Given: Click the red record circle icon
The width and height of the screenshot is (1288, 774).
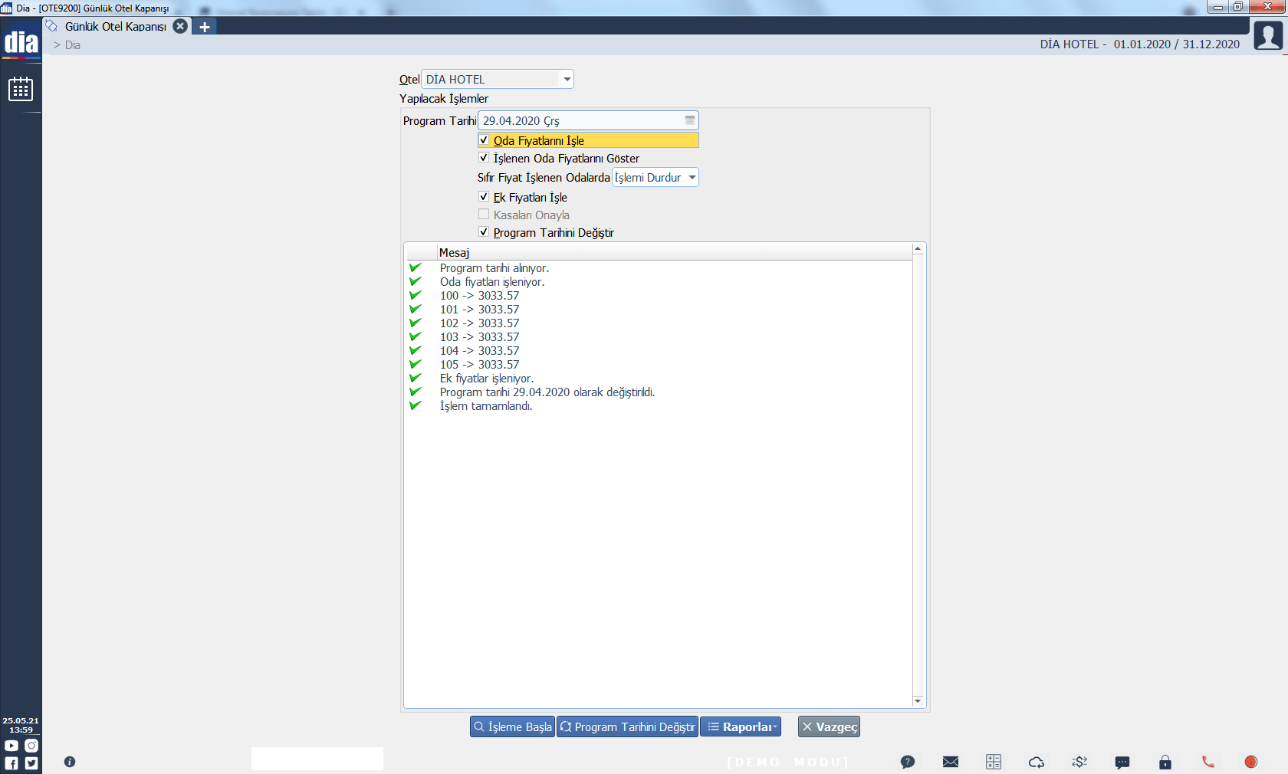Looking at the screenshot, I should tap(1251, 762).
